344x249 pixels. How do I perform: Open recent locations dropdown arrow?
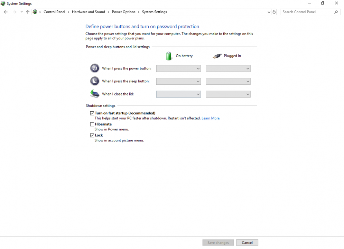[x=21, y=12]
